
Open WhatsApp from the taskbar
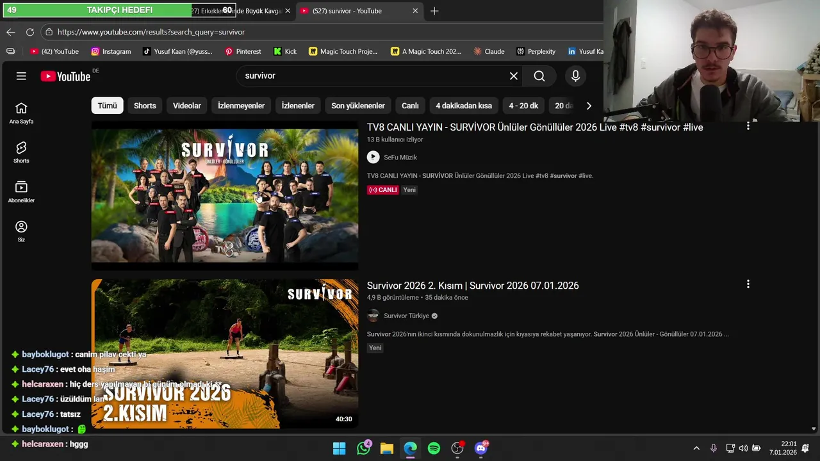pyautogui.click(x=364, y=448)
